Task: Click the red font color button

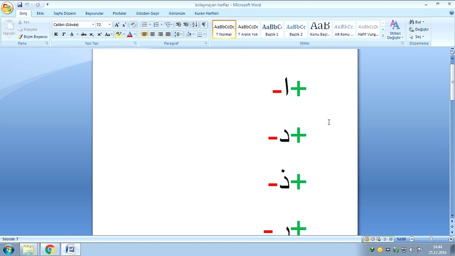Action: click(130, 34)
